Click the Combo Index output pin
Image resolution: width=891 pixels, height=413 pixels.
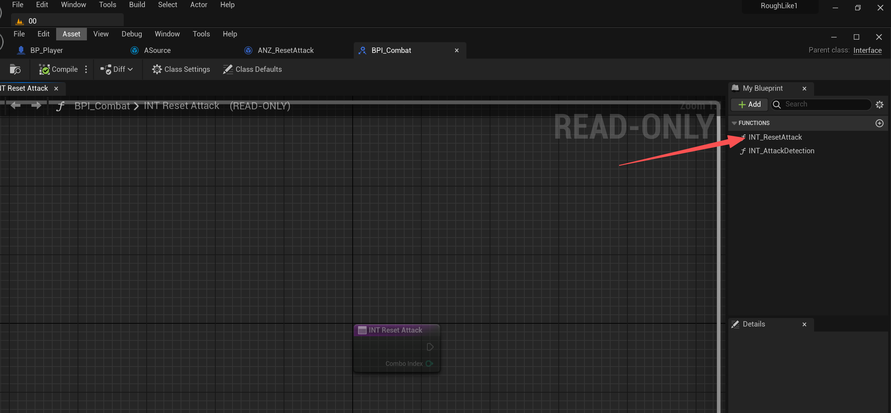(x=430, y=363)
